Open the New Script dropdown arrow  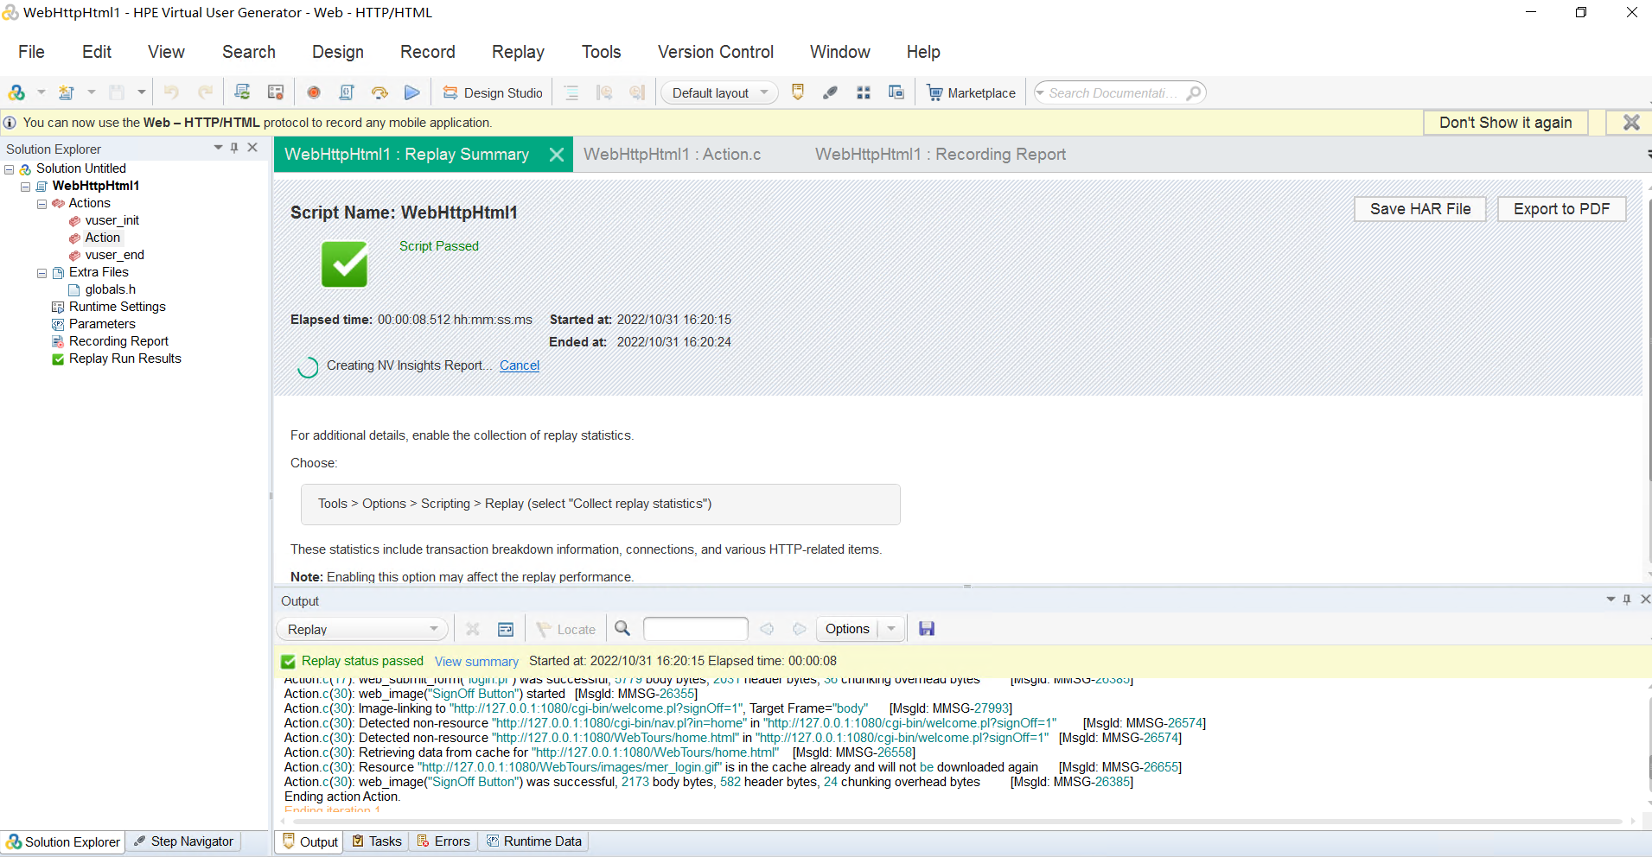pos(91,92)
